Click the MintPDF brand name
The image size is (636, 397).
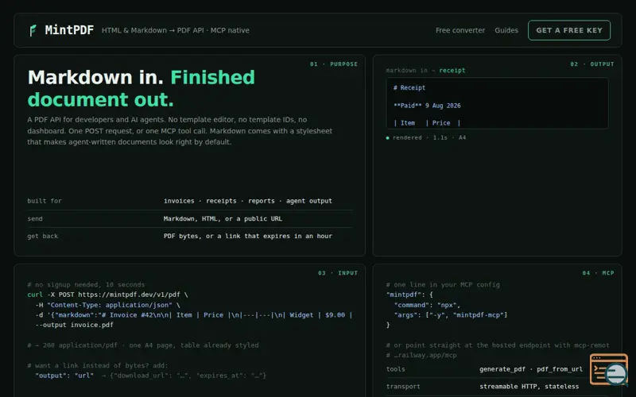click(69, 30)
